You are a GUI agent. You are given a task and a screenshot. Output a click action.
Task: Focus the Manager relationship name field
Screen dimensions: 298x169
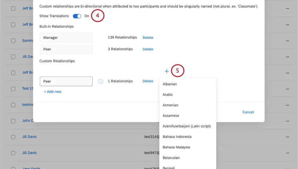[x=66, y=38]
